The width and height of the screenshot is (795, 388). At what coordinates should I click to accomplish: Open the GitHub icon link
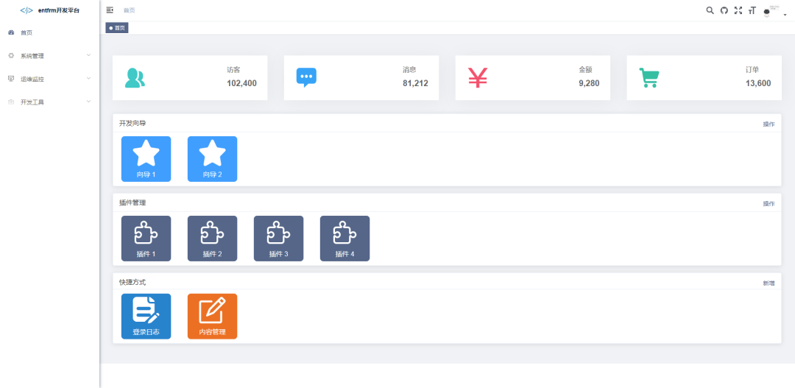point(724,10)
